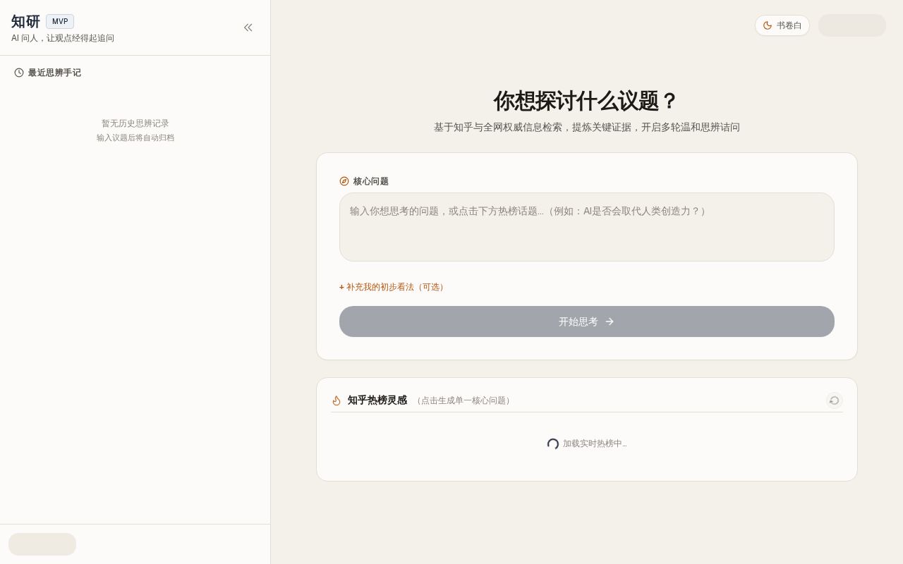
Task: Click the 知研 logo title
Action: pos(25,21)
